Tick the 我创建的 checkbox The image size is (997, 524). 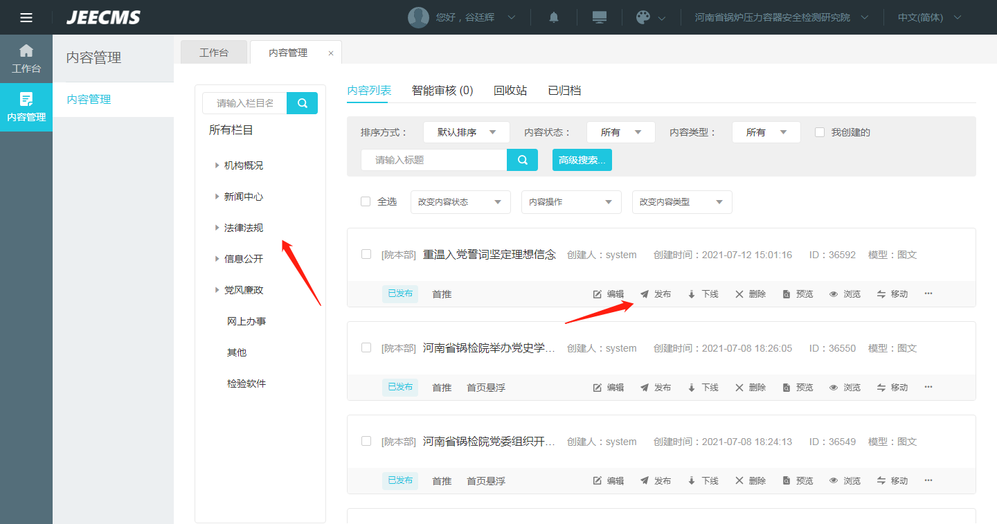[820, 132]
